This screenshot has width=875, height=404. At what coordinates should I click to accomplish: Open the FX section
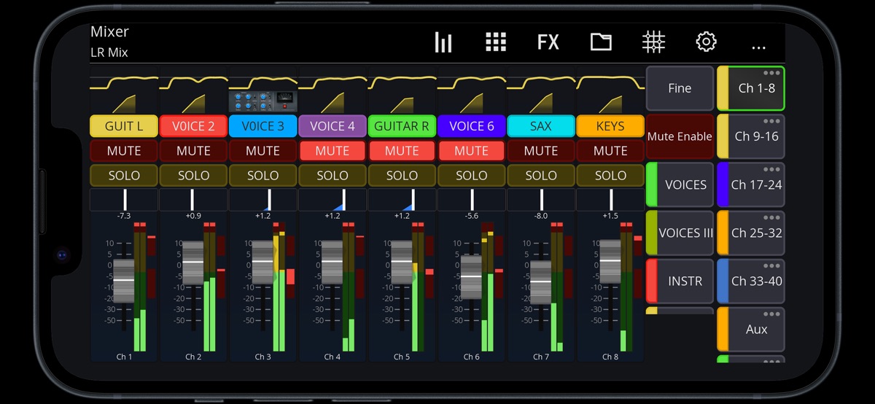point(548,42)
